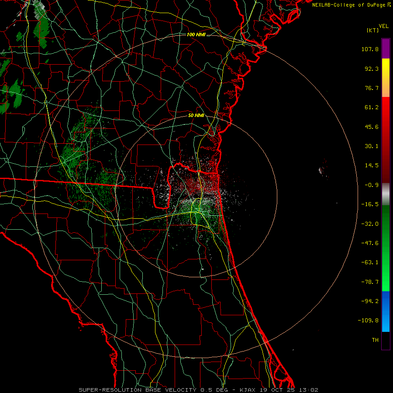Image resolution: width=393 pixels, height=393 pixels.
Task: Select the 92.3 legend value
Action: click(x=372, y=69)
